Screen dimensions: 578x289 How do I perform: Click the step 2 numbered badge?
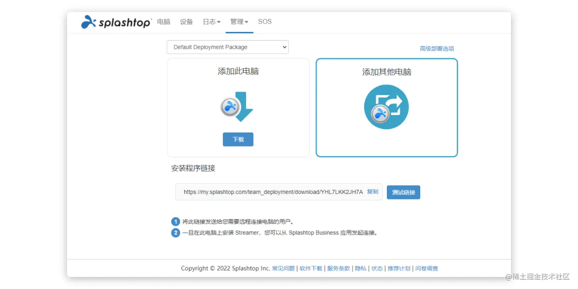click(x=175, y=232)
